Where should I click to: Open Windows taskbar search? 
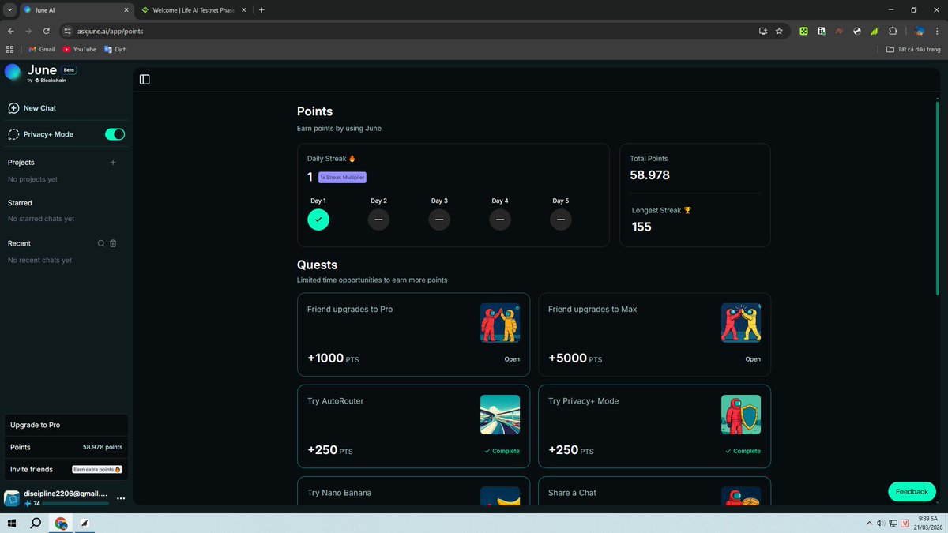36,523
